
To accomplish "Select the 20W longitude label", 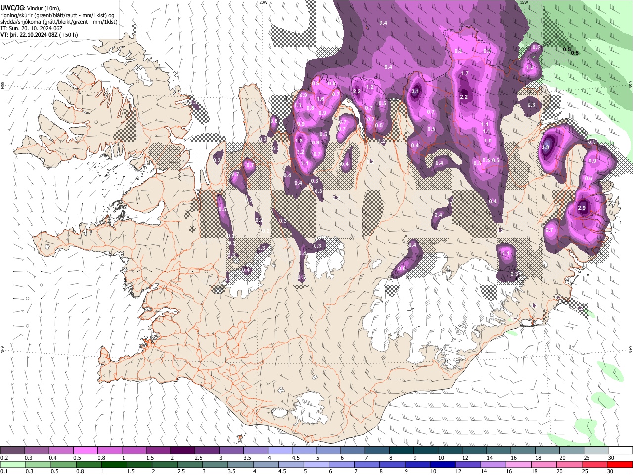I will pyautogui.click(x=263, y=2).
